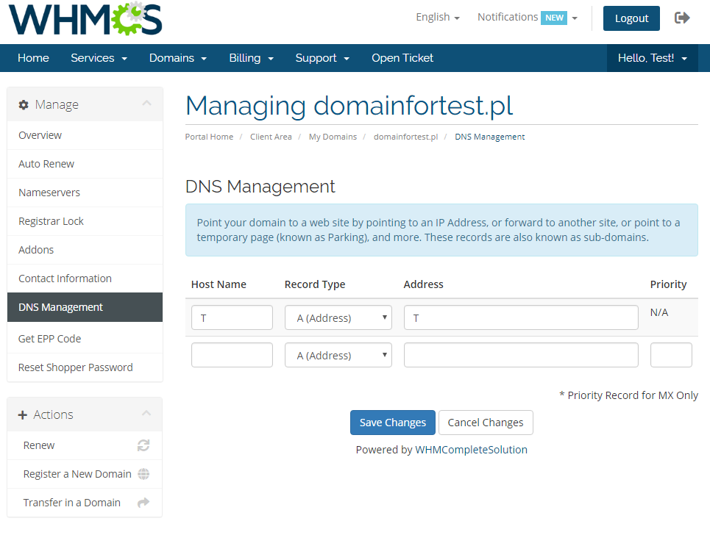Click My Domains breadcrumb
The image size is (710, 546).
[x=333, y=137]
